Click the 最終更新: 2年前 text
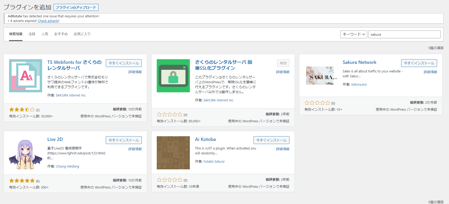The width and height of the screenshot is (449, 204). pos(278,114)
